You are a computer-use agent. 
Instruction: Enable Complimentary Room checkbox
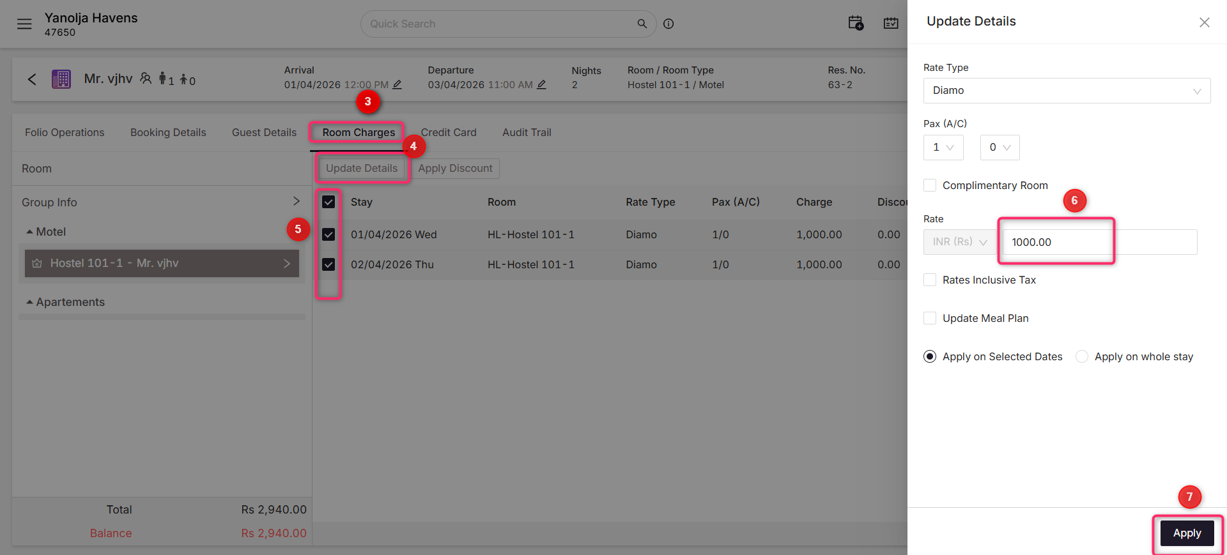(x=930, y=185)
